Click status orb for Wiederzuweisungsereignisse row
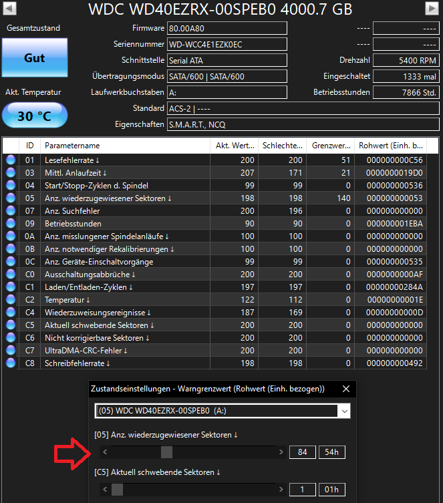The width and height of the screenshot is (443, 503). pos(11,312)
